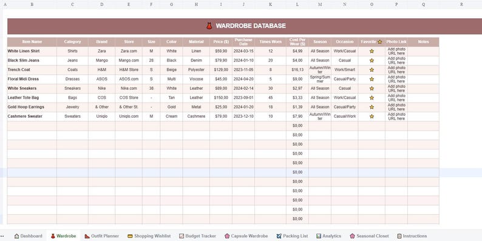Select the Times Worn header cell
The height and width of the screenshot is (241, 482).
click(271, 42)
